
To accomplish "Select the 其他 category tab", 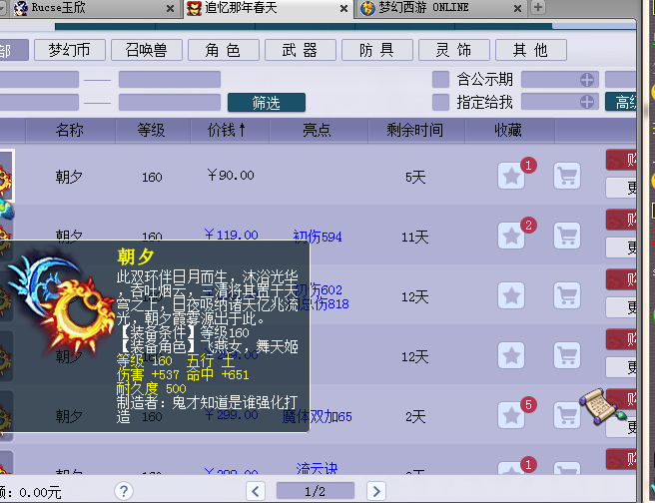I will click(x=531, y=50).
